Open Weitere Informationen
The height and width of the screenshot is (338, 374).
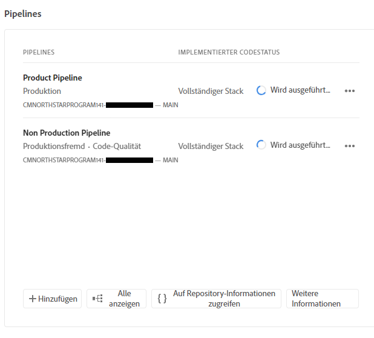coord(323,299)
